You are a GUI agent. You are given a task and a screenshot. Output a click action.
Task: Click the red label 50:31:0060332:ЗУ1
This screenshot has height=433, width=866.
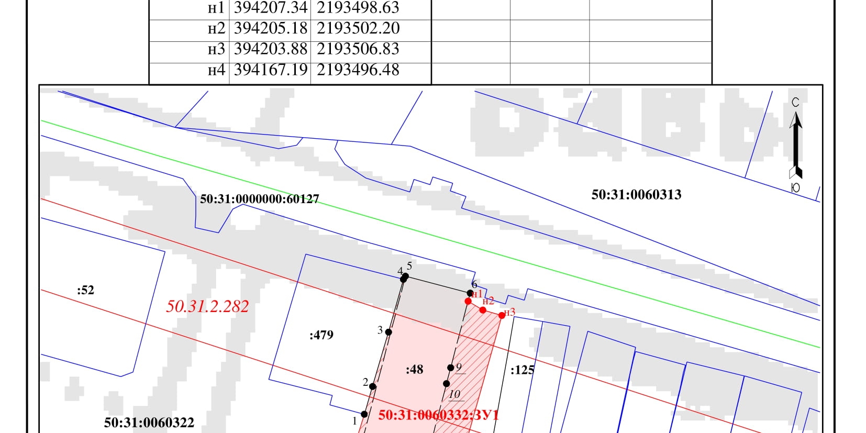pyautogui.click(x=438, y=415)
